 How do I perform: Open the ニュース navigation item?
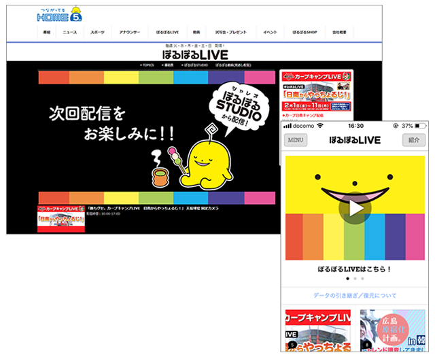click(69, 32)
